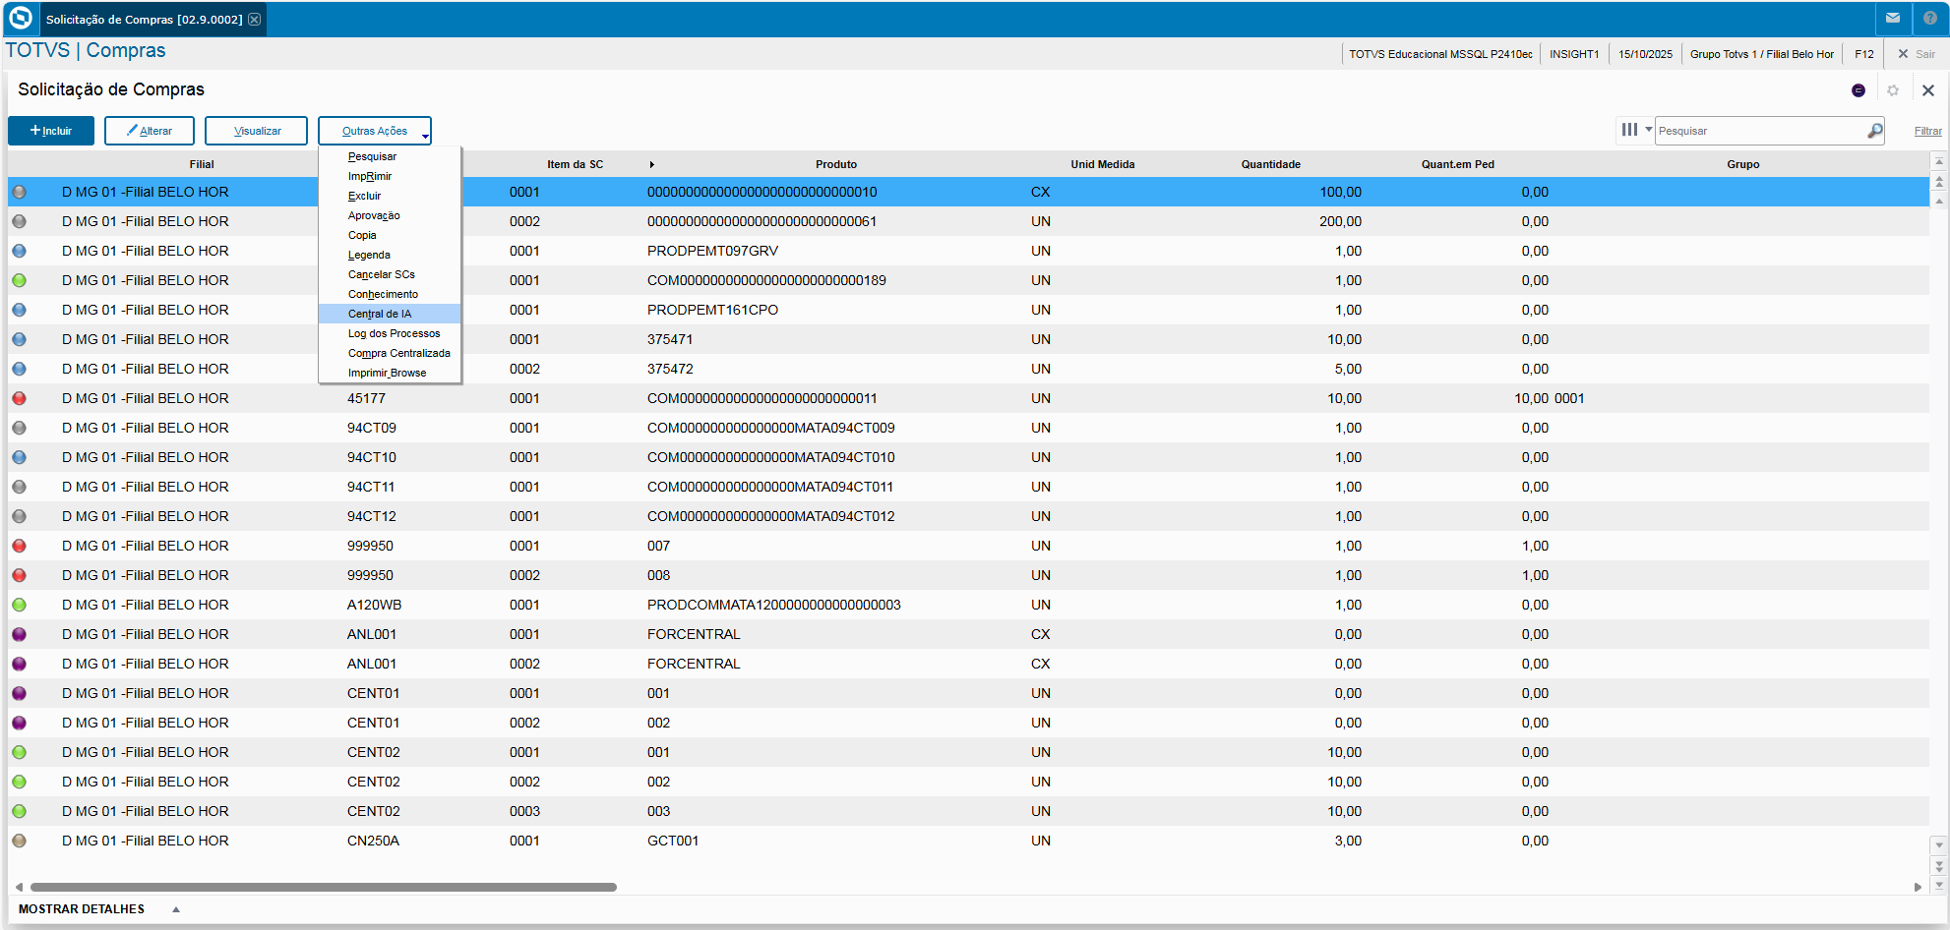
Task: Click the '15/10/2025' date in the top bar
Action: (1645, 54)
